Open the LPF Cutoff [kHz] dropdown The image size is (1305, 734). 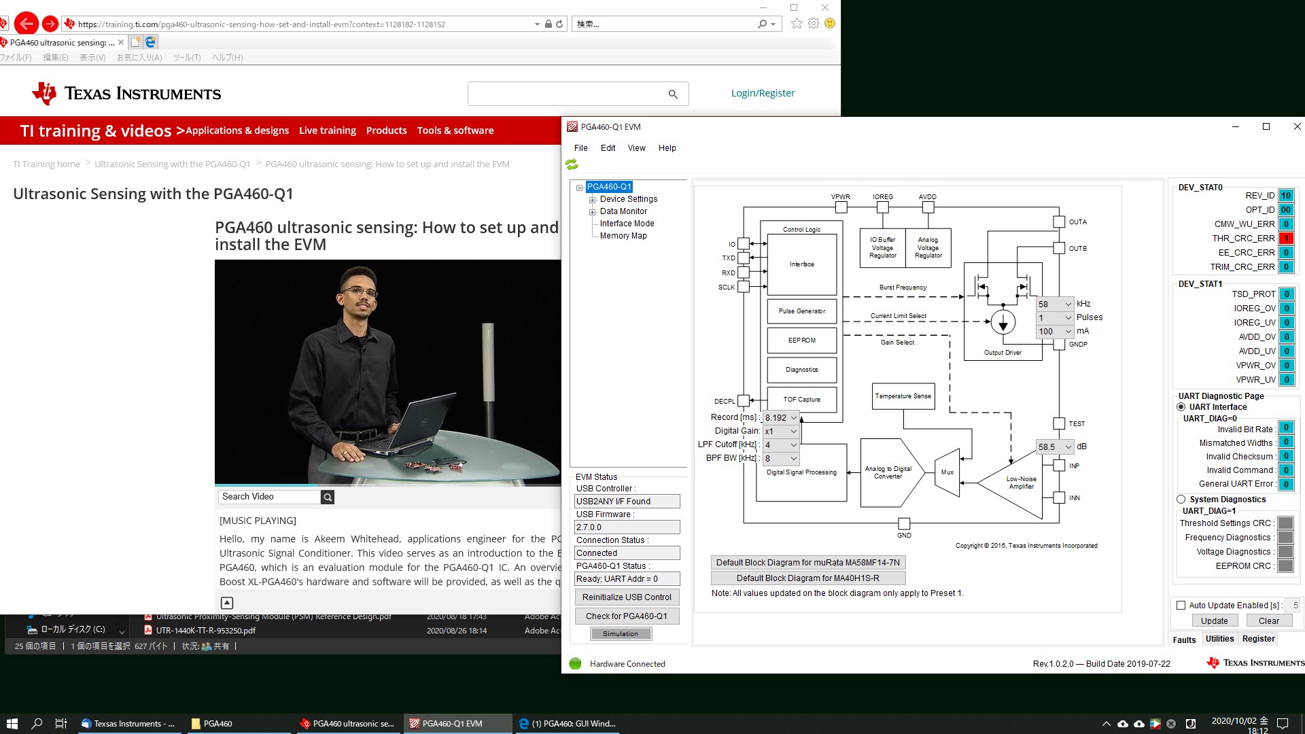[x=781, y=445]
